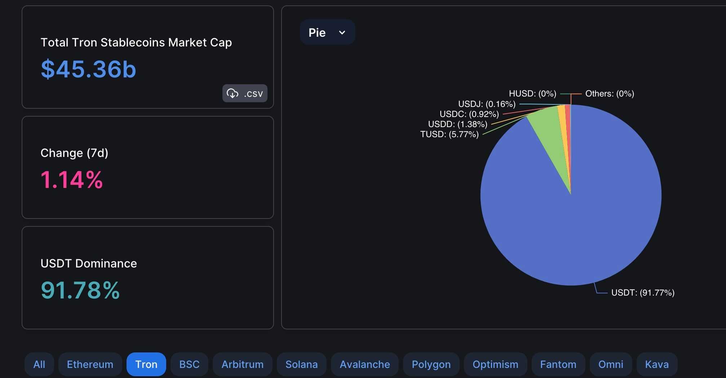Viewport: 726px width, 378px height.
Task: Click the Omni filter button
Action: (x=611, y=364)
